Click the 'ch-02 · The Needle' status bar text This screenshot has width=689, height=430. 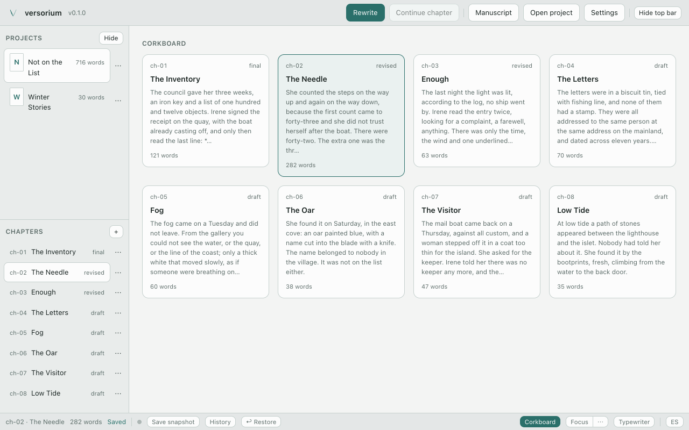pyautogui.click(x=35, y=422)
